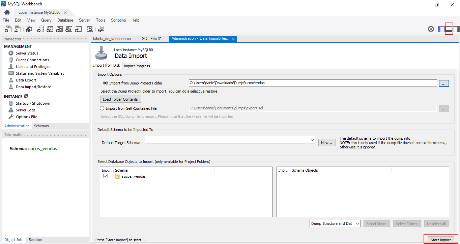Open Startup / Shutdown in Navigator
Viewport: 460px width, 244px height.
[33, 103]
